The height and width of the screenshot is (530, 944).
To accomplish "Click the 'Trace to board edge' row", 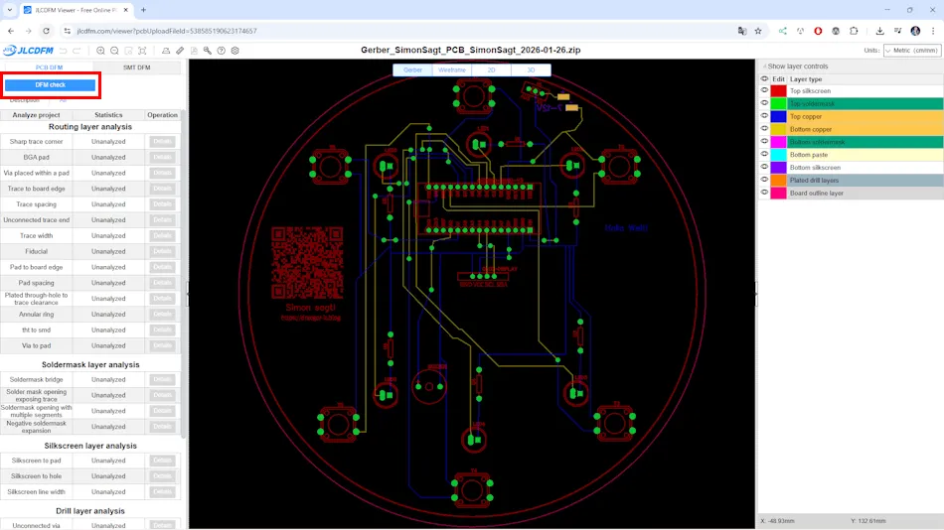I will (x=90, y=189).
